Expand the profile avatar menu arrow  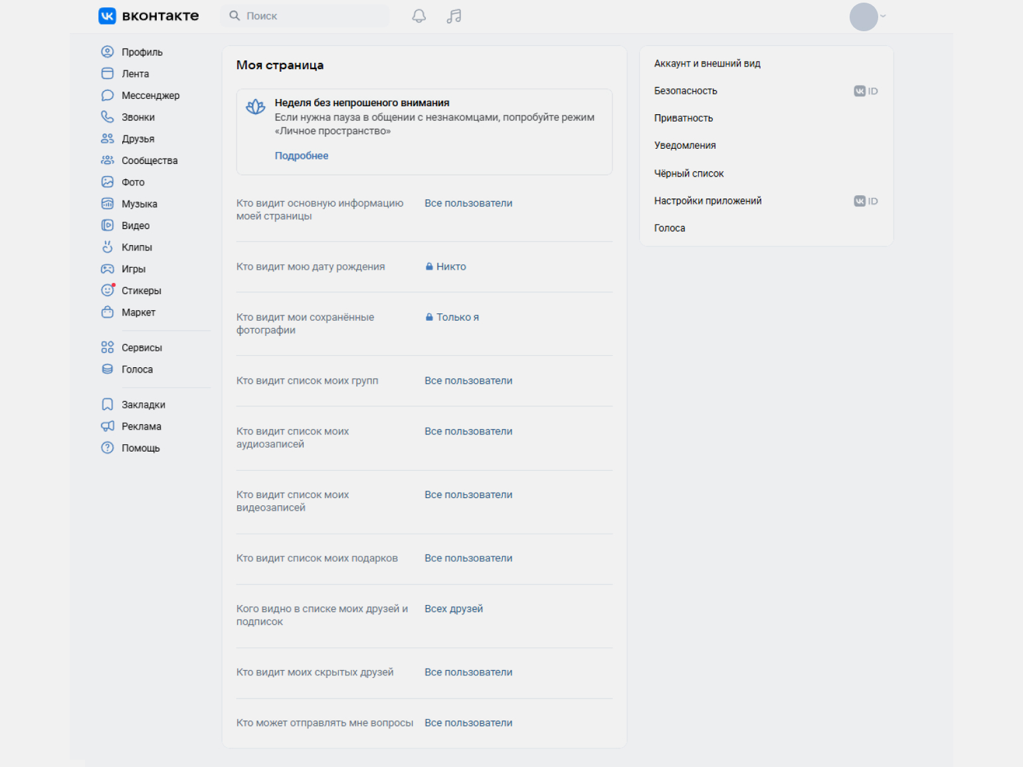(x=883, y=16)
